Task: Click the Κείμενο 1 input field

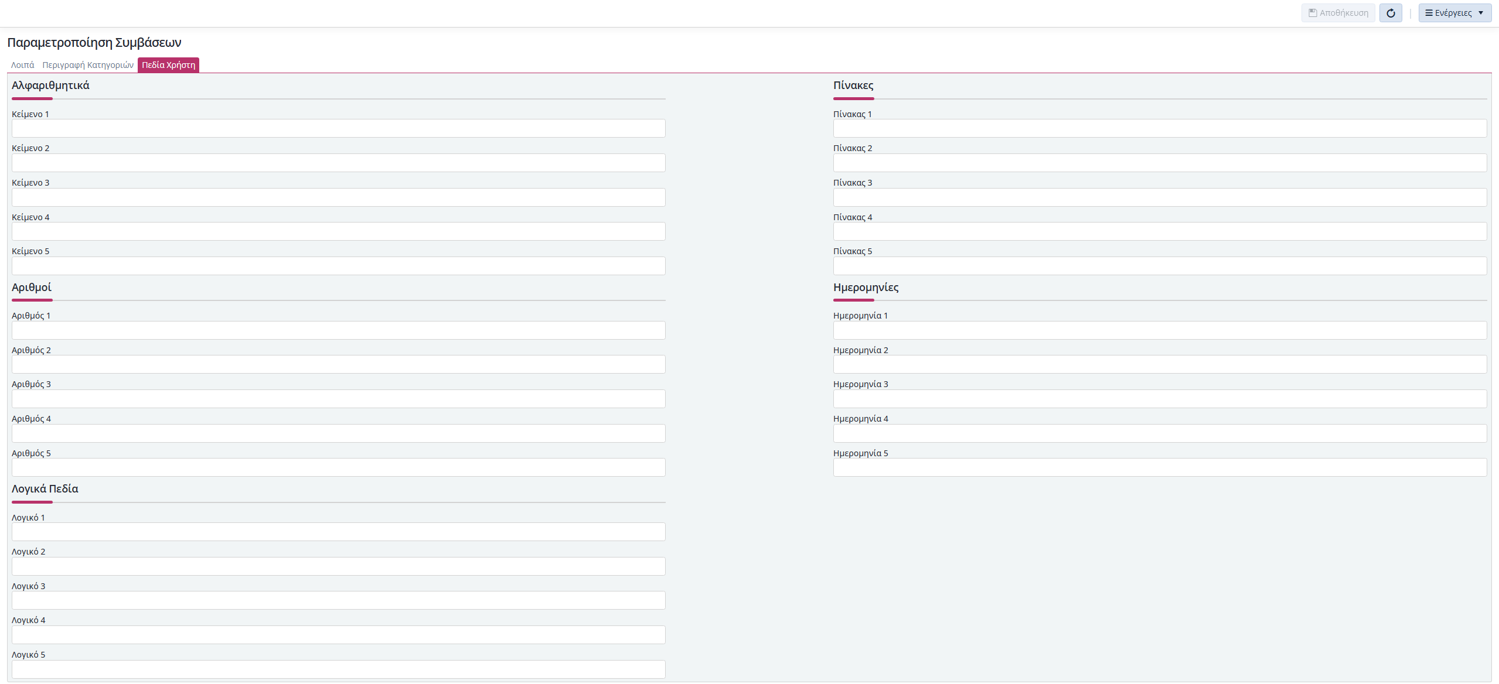Action: [x=338, y=128]
